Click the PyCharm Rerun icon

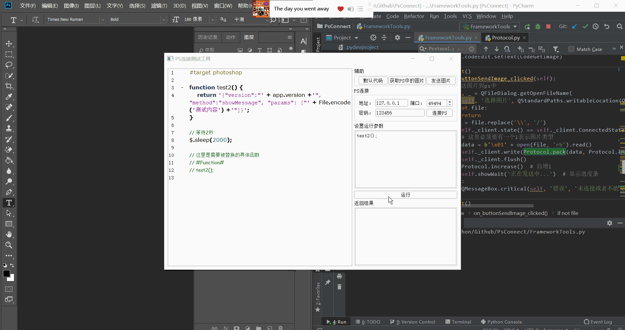(527, 26)
